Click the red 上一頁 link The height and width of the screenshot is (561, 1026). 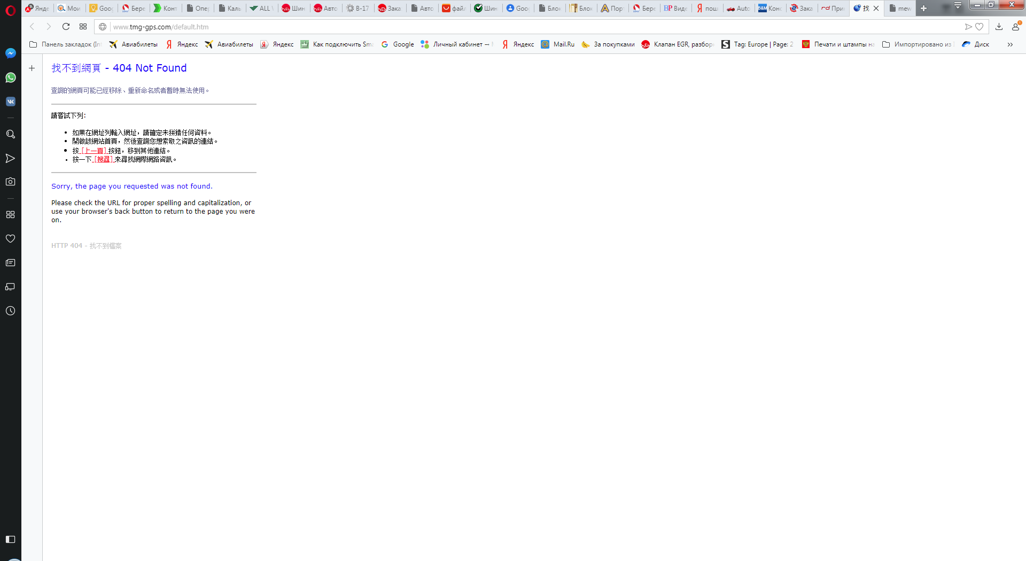94,151
